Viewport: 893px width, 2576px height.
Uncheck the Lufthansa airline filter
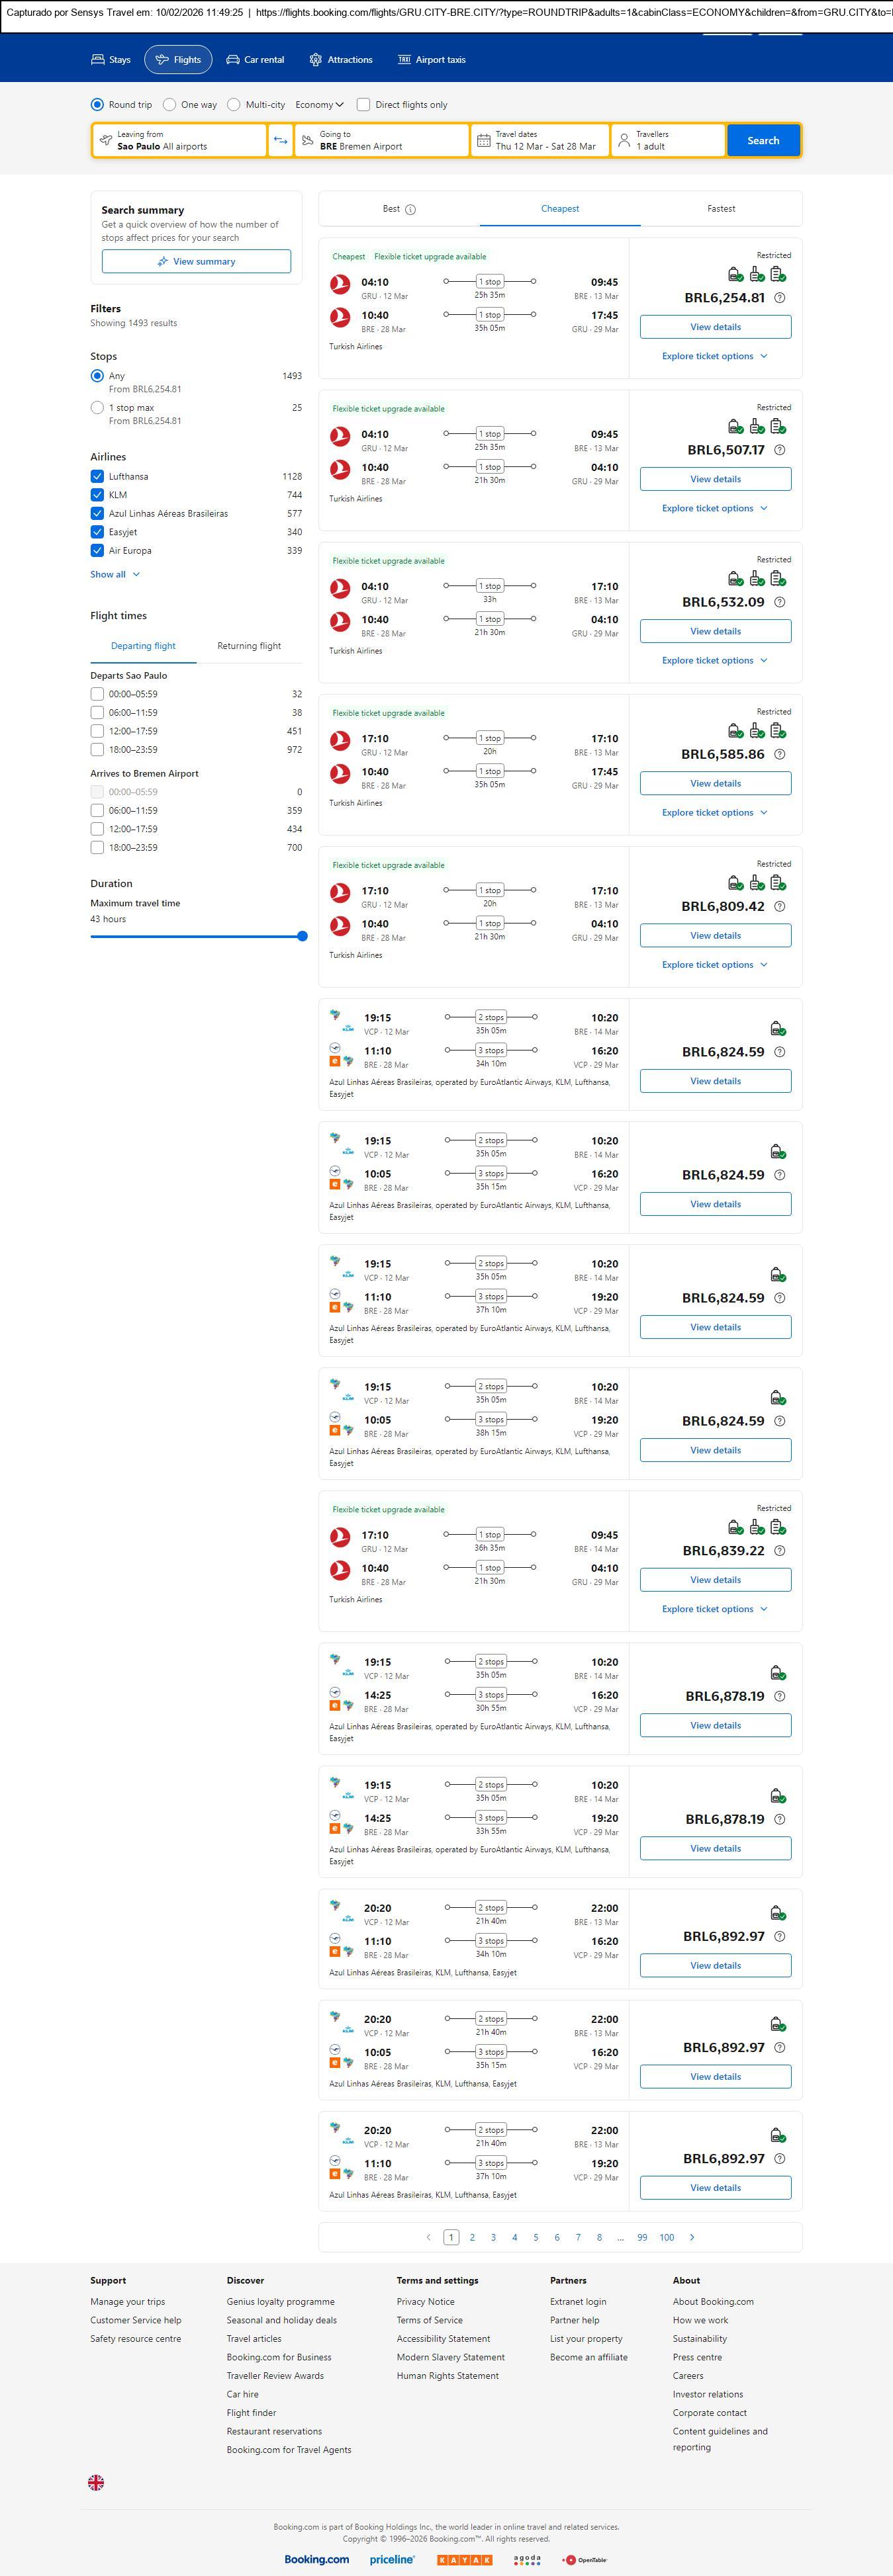97,477
